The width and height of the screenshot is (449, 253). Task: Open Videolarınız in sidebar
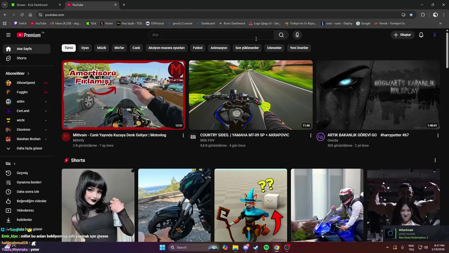pos(27,210)
